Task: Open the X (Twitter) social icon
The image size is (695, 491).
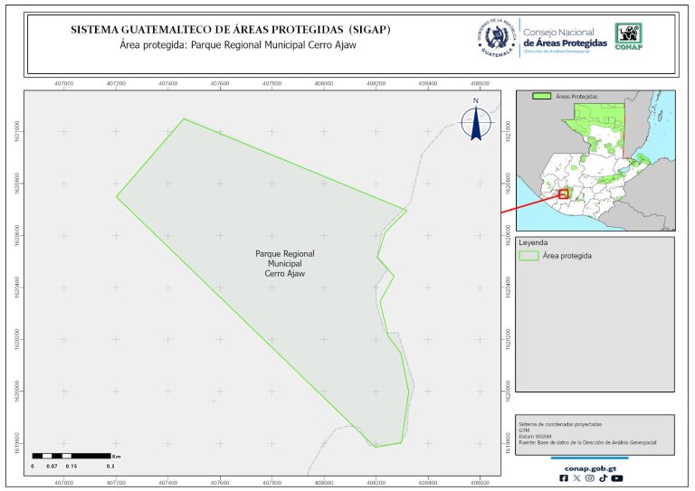Action: 577,478
